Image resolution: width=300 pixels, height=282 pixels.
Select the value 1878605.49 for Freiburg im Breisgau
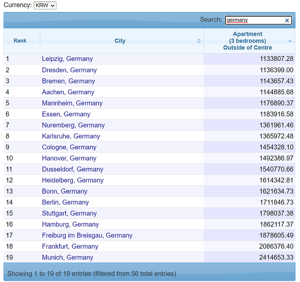click(x=276, y=235)
